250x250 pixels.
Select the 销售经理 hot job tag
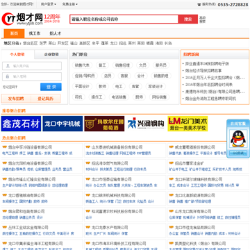[122, 65]
